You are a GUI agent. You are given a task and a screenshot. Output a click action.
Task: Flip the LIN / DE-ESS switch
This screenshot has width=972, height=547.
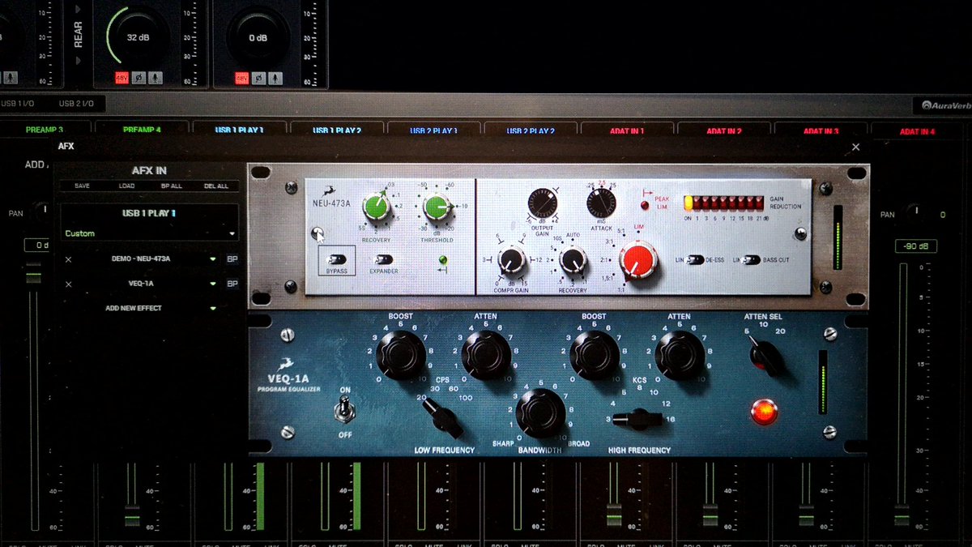coord(695,260)
